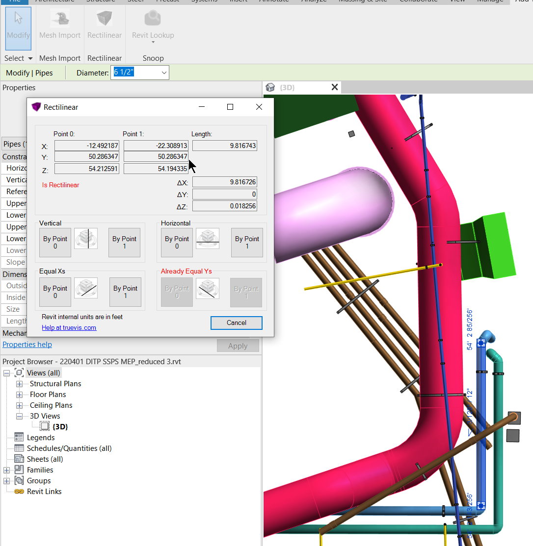
Task: Select the Modify arrow tool
Action: 19,28
